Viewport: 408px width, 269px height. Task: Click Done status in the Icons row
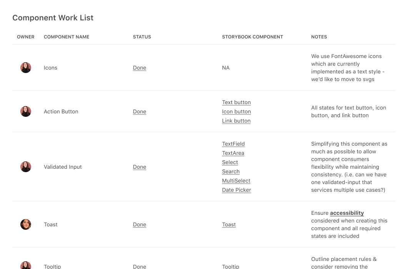pos(139,67)
